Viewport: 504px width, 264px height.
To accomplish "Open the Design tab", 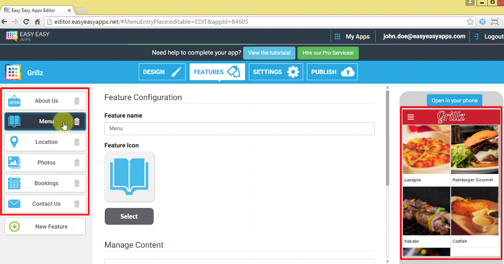I will pyautogui.click(x=162, y=72).
